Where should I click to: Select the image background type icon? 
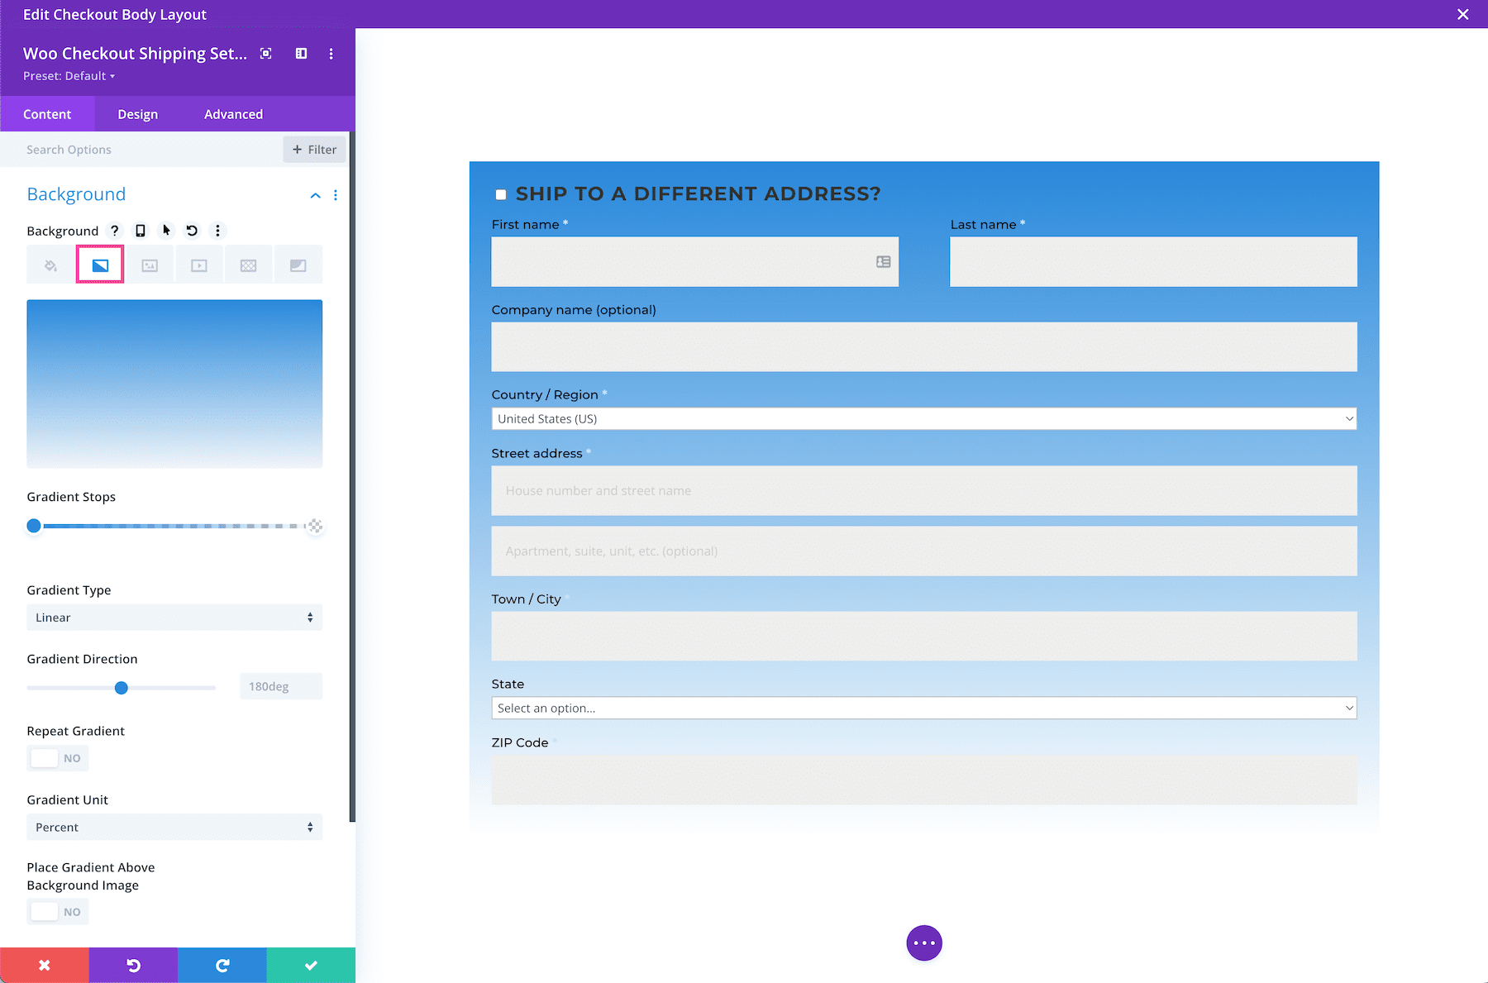click(x=150, y=265)
